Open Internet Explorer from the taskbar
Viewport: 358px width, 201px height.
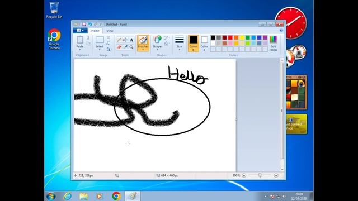click(x=68, y=196)
